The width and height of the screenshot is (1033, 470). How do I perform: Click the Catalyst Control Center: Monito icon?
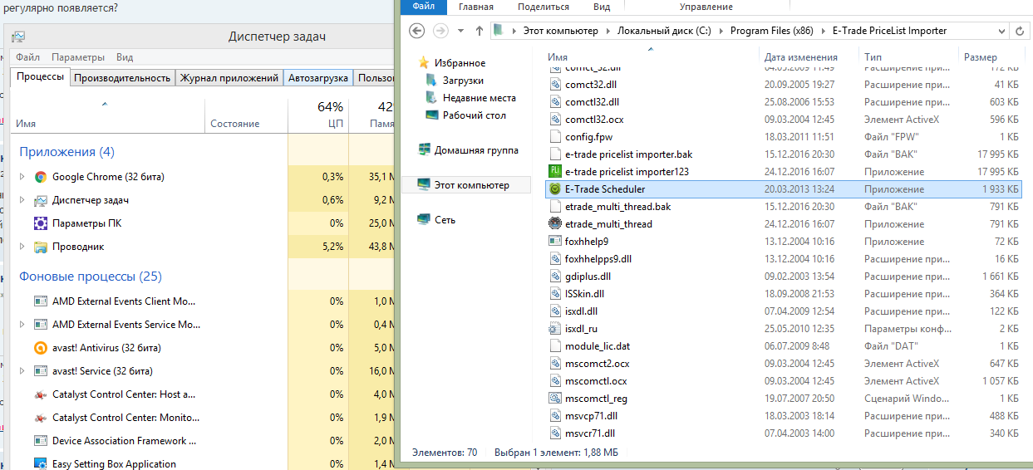(x=40, y=418)
